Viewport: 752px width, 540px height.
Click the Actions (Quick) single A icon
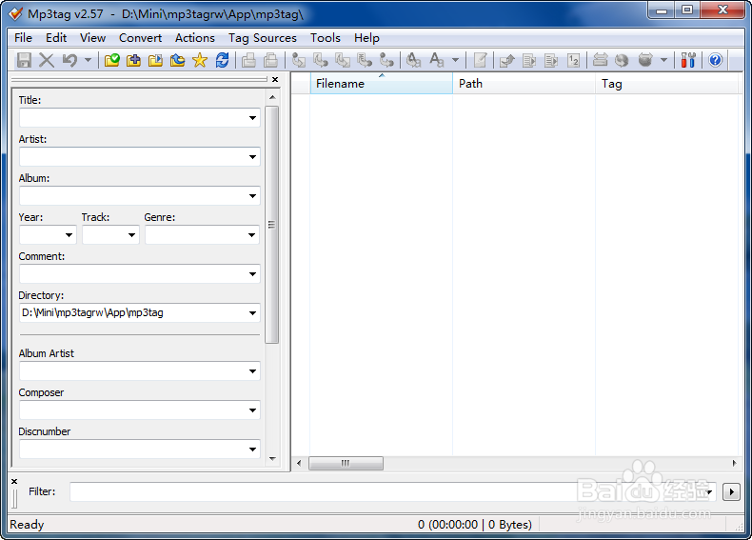coord(436,61)
